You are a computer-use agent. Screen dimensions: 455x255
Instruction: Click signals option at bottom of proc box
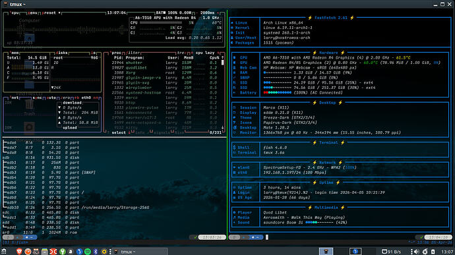(162, 132)
